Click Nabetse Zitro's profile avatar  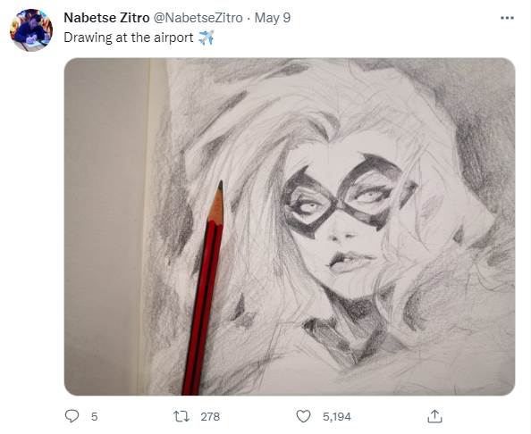pyautogui.click(x=31, y=30)
